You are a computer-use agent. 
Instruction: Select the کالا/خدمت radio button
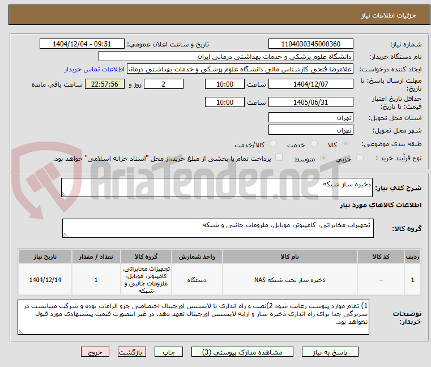coord(273,144)
